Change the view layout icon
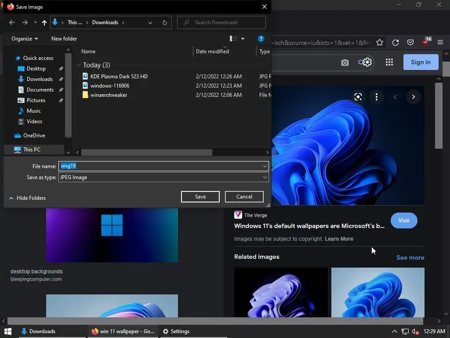This screenshot has width=450, height=338. point(233,39)
